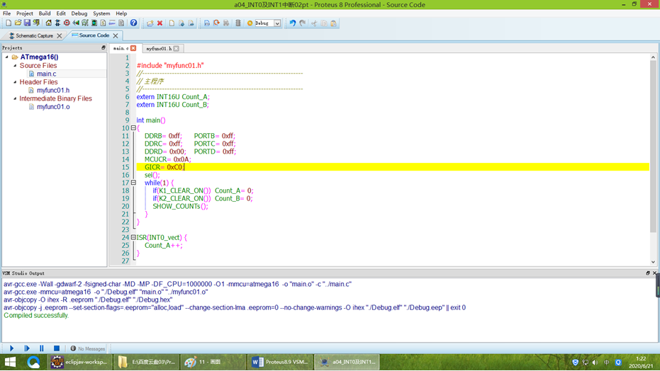Click the rebuild project icon
Screen dimensions: 660x371
point(216,23)
